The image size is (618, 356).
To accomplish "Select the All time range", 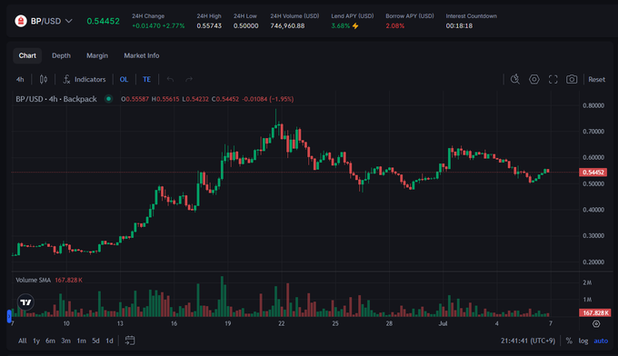I will [23, 341].
